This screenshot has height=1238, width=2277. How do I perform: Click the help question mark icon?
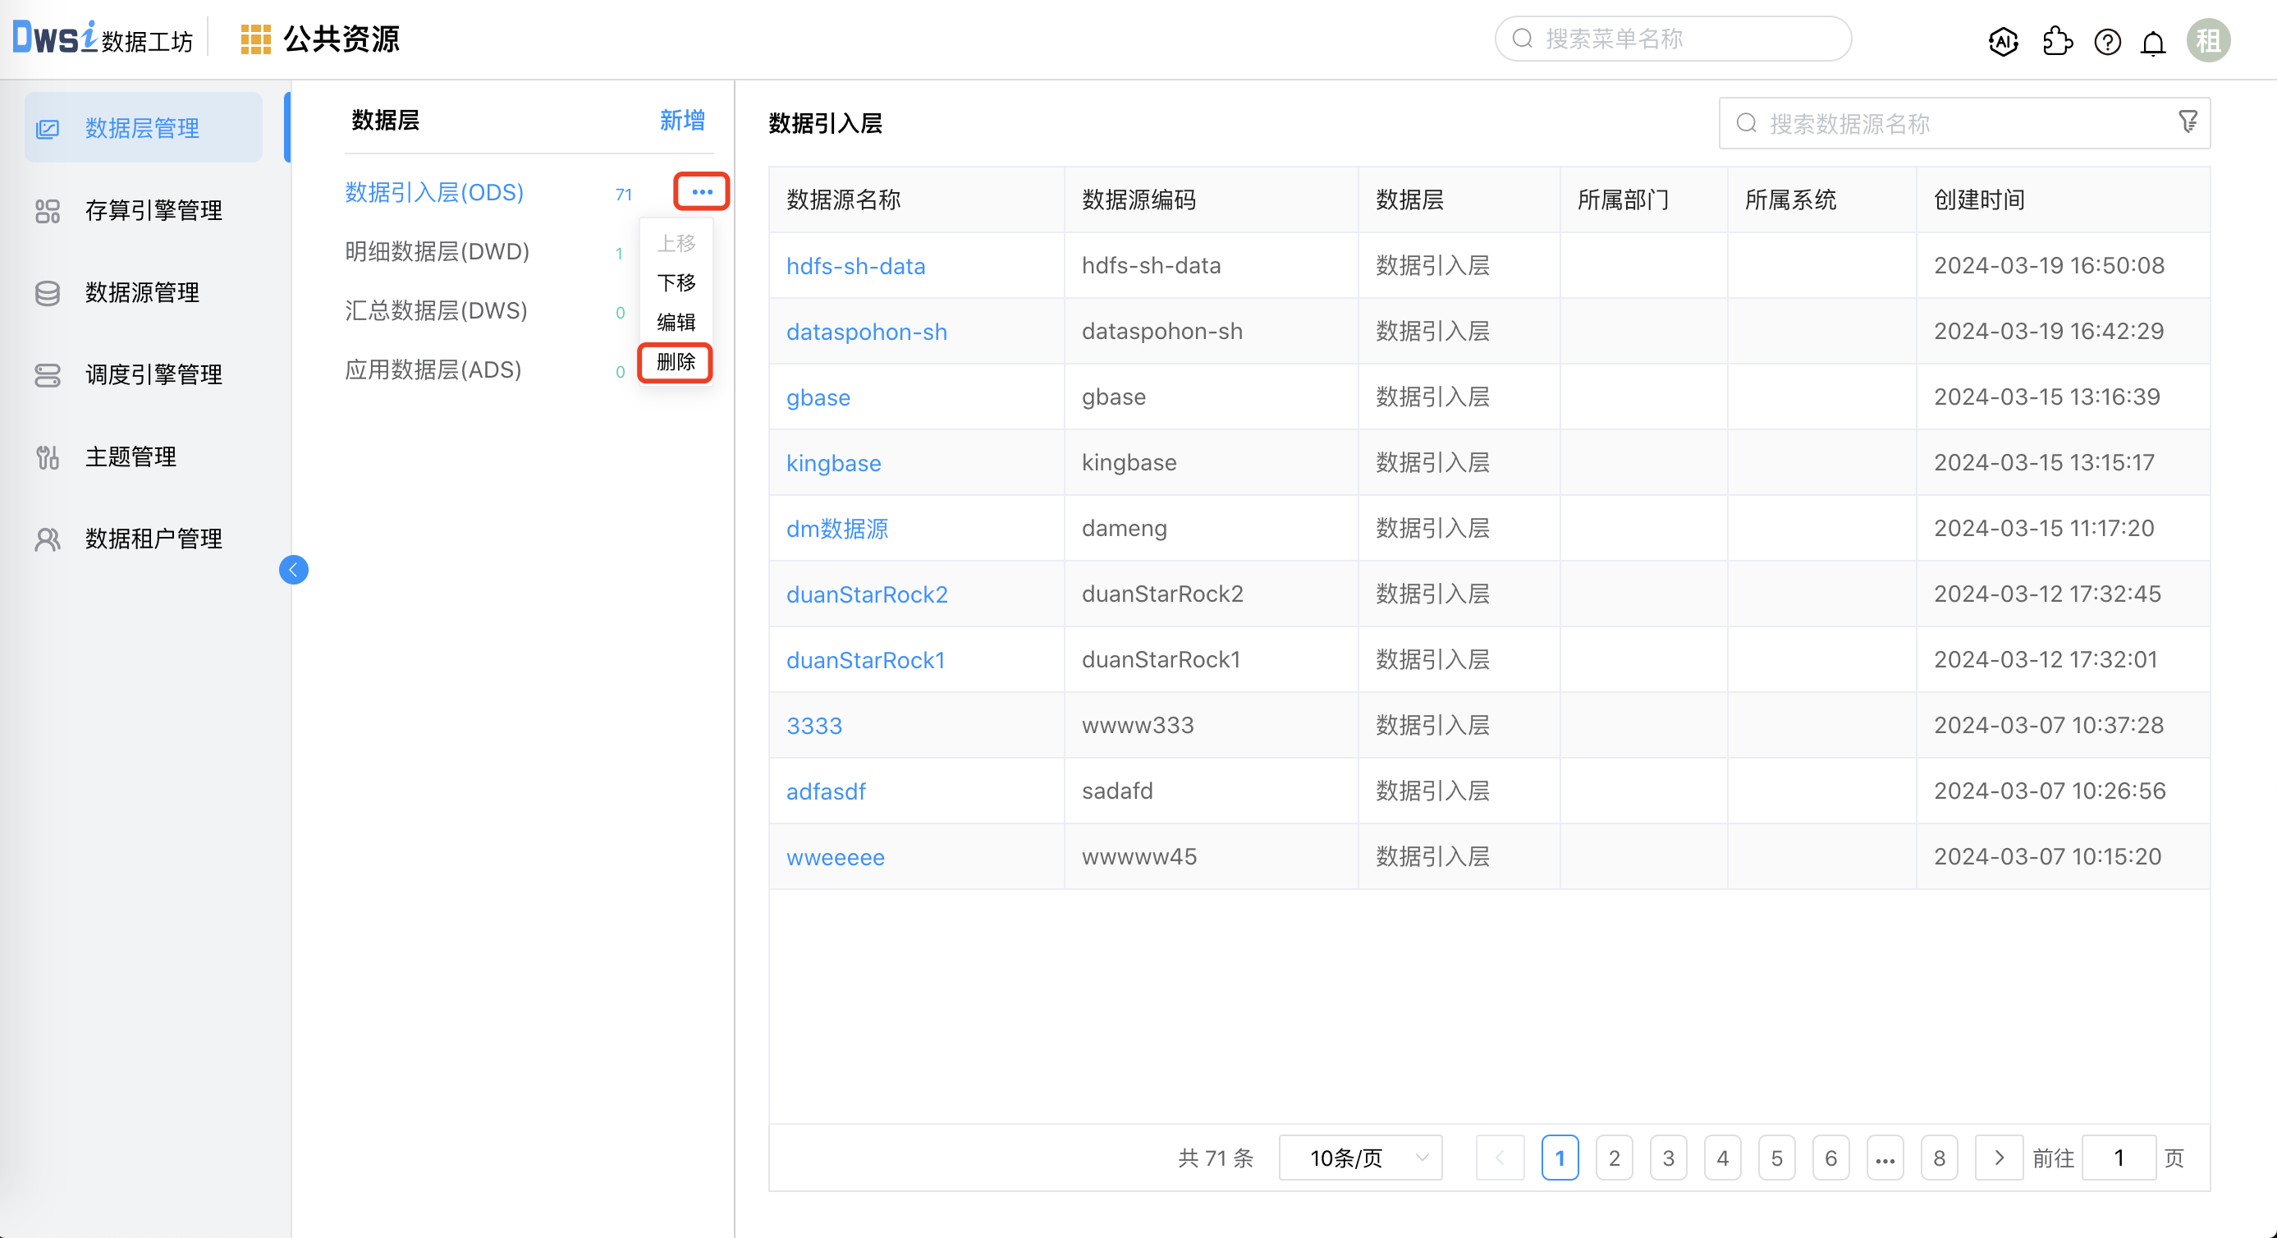(2107, 42)
